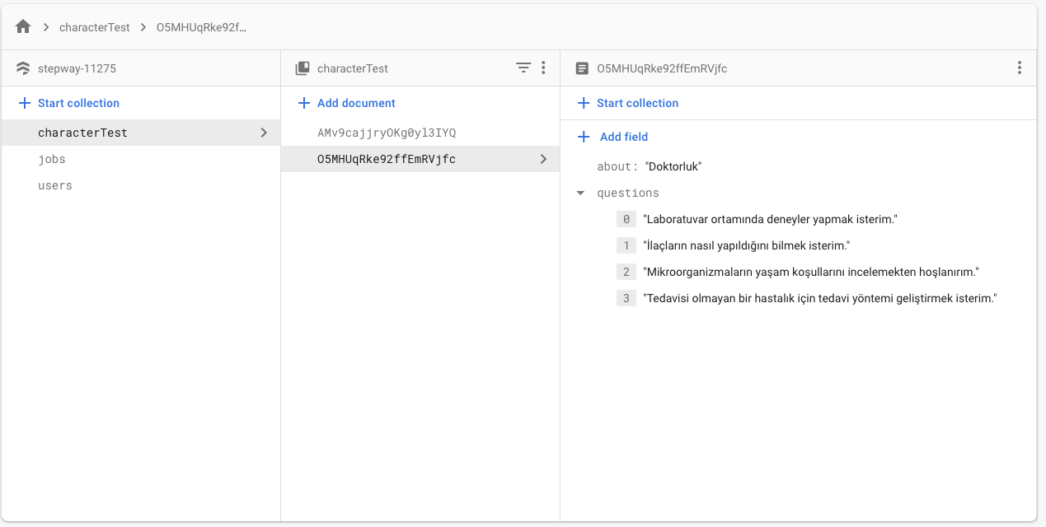Click the stepway-11275 database icon
Viewport: 1046px width, 527px height.
point(23,68)
